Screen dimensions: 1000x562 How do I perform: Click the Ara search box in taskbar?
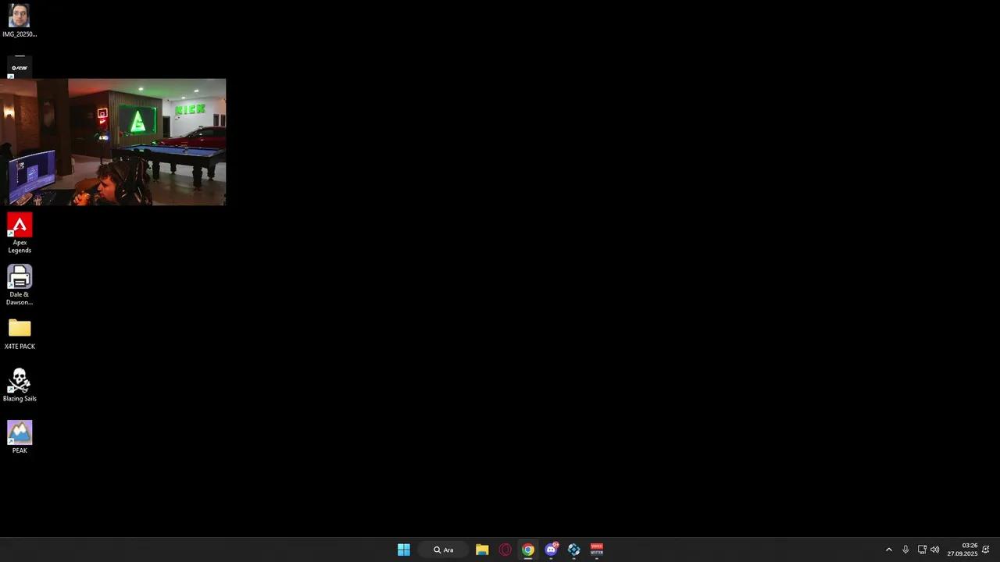coord(444,550)
